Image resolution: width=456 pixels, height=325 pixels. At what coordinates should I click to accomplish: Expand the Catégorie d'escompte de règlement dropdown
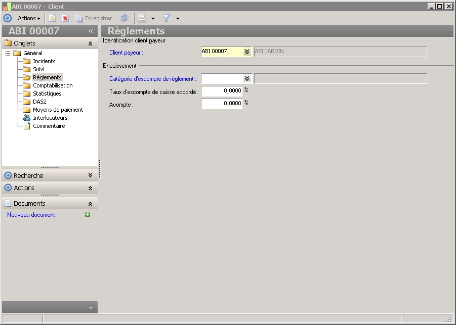pos(247,78)
